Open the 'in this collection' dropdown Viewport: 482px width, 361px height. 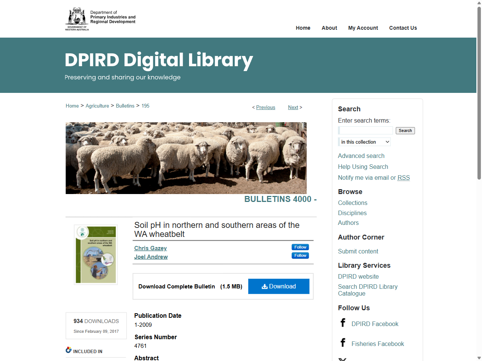[364, 142]
